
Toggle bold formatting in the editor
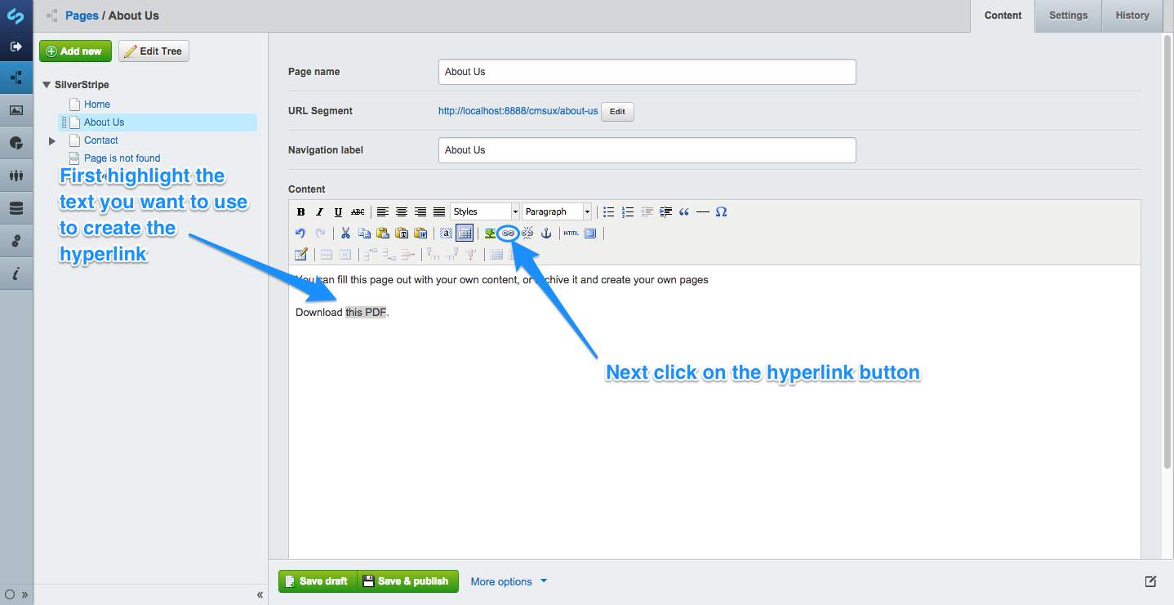point(300,211)
